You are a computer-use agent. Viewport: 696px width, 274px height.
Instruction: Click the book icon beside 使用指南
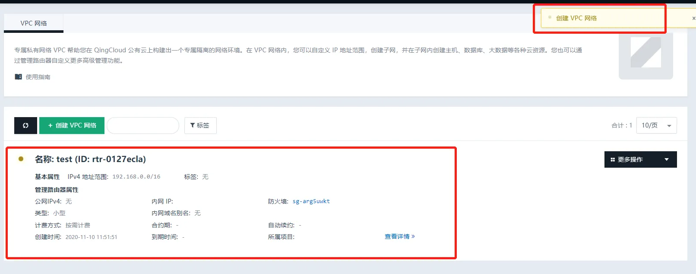18,77
